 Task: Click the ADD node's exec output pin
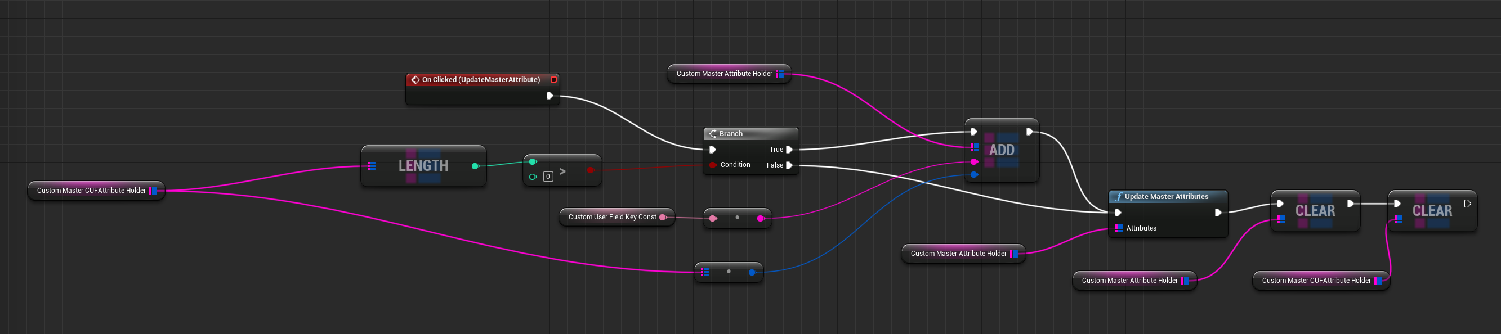pyautogui.click(x=1029, y=132)
